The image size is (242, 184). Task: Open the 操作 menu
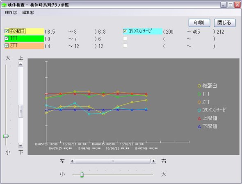click(11, 12)
